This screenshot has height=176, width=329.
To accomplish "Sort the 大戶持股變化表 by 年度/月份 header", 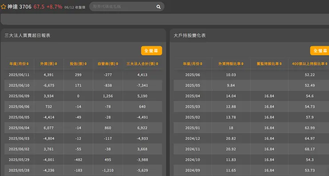I will tap(193, 64).
